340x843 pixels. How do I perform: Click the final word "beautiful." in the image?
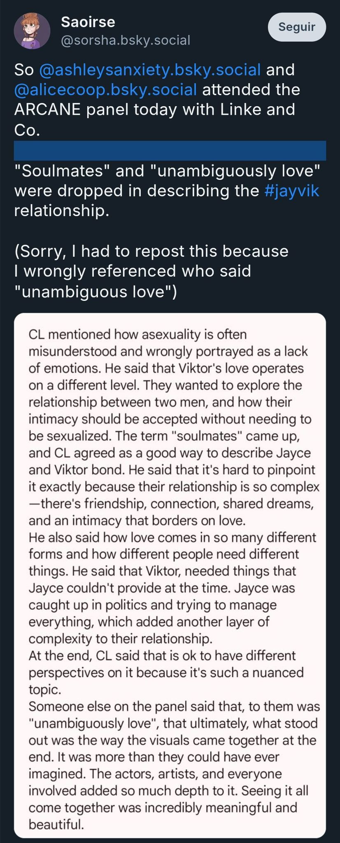(x=56, y=824)
